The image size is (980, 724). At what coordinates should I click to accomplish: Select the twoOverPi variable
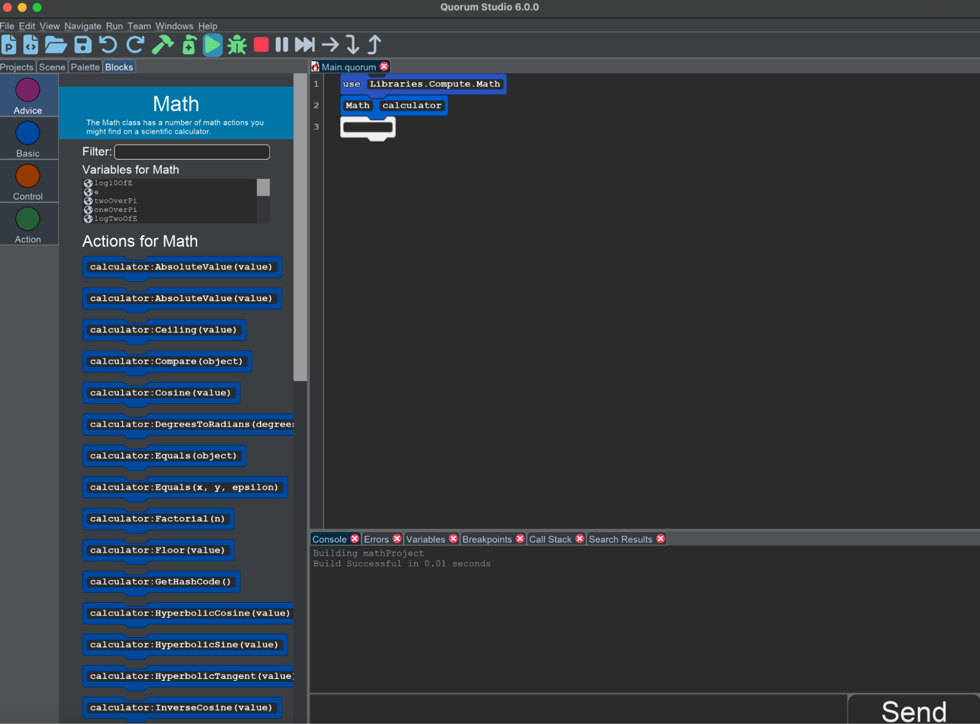(x=115, y=201)
